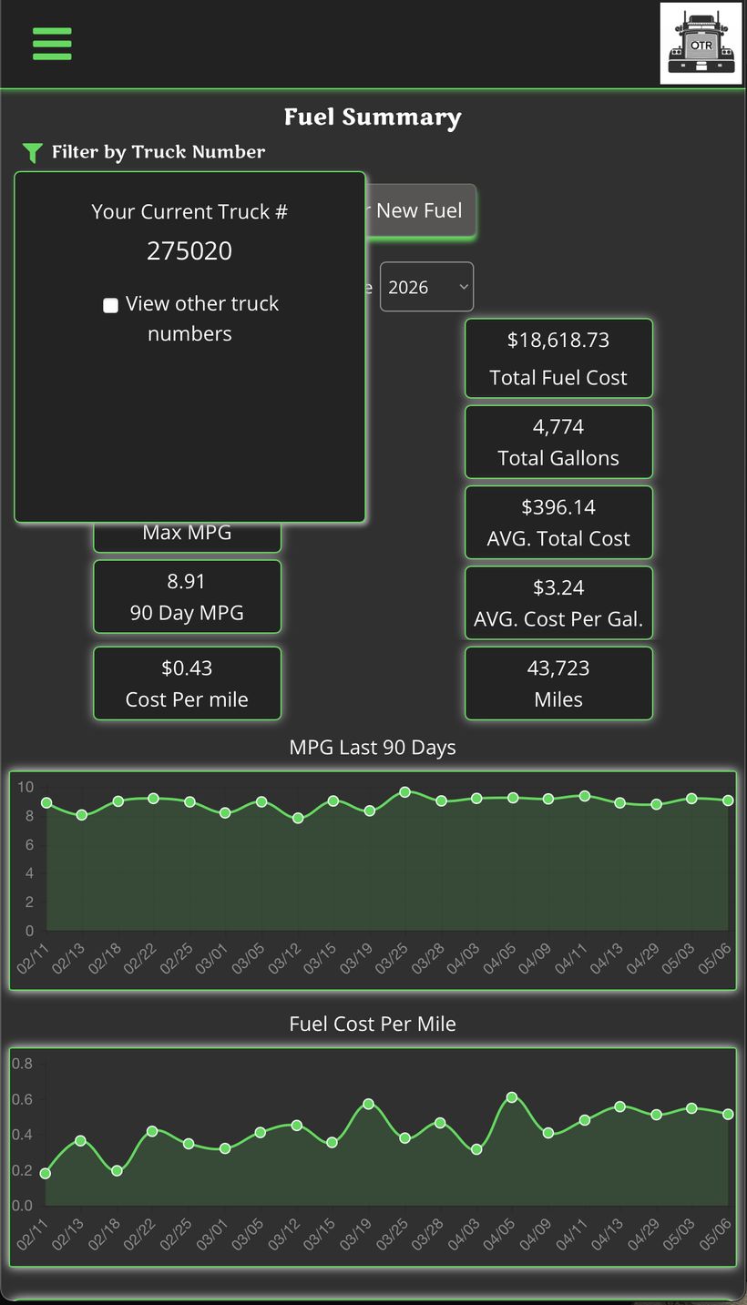Click cost-per-mile point for 02/11
The height and width of the screenshot is (1305, 747).
[x=46, y=1173]
